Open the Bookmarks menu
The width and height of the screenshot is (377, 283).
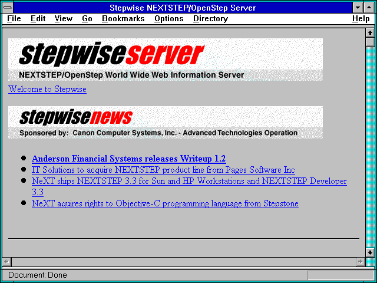pyautogui.click(x=123, y=19)
